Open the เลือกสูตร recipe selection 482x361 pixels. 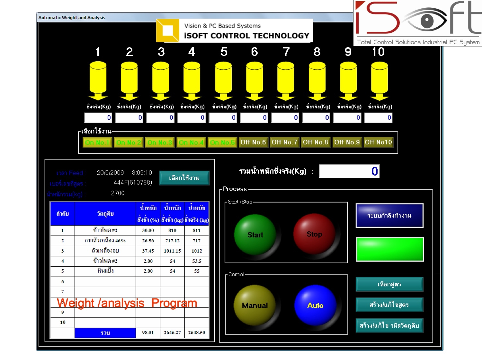[x=389, y=284]
